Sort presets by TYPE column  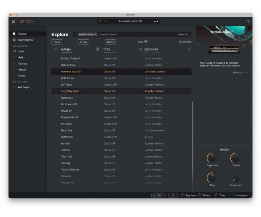pyautogui.click(x=107, y=49)
